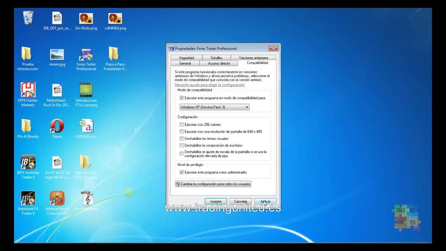The width and height of the screenshot is (446, 251).
Task: Select the Paso a Paso Forextester folder
Action: 114,54
